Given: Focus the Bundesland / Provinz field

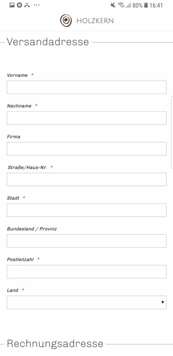Looking at the screenshot, I should click(86, 241).
